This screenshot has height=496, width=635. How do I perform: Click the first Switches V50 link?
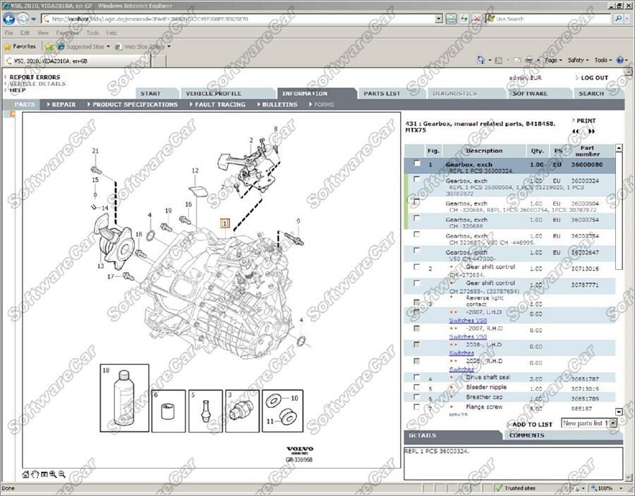(468, 321)
